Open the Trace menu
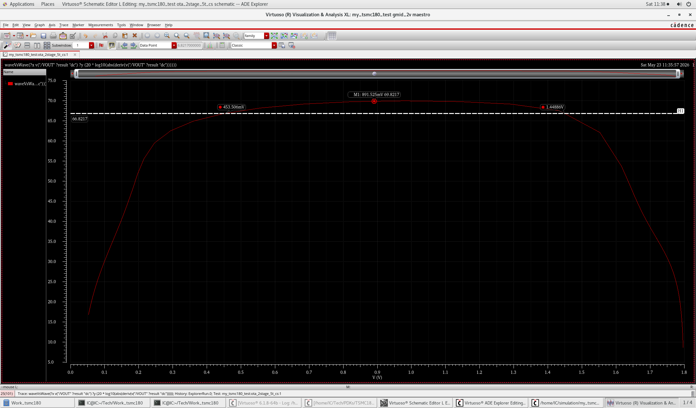 [x=64, y=25]
